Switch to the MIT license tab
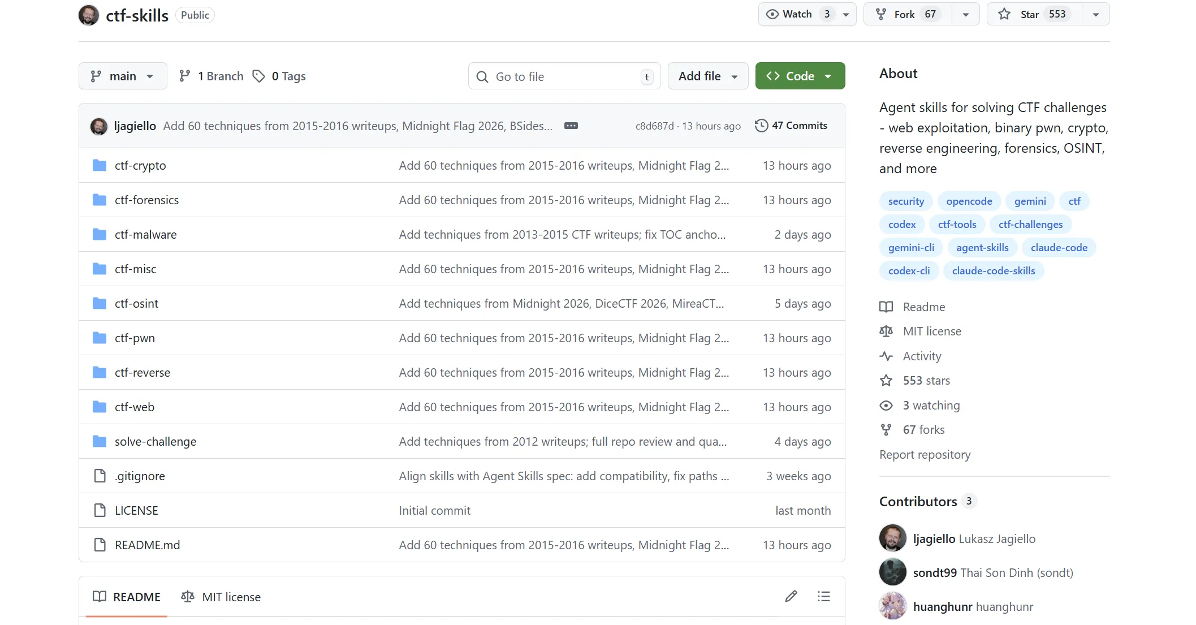Viewport: 1196px width, 625px height. 221,597
